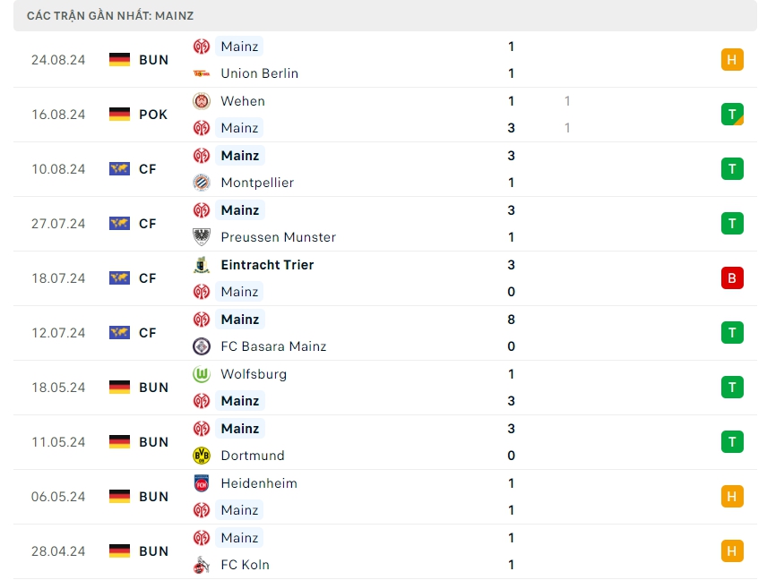Open the Eintracht Trier team link

click(267, 265)
